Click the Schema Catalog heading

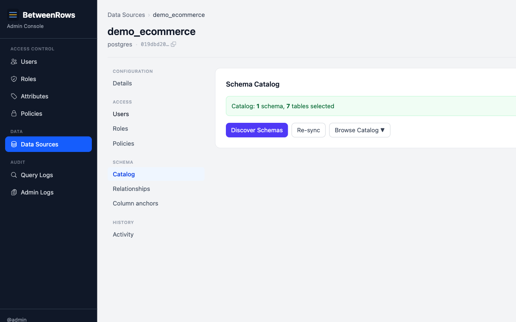[x=253, y=84]
